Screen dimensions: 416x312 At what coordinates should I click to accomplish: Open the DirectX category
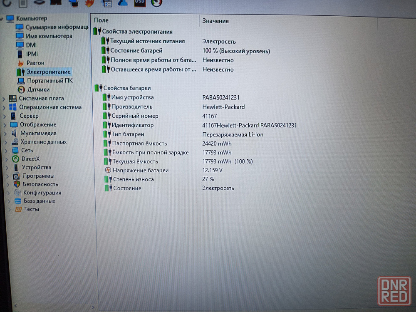click(30, 158)
